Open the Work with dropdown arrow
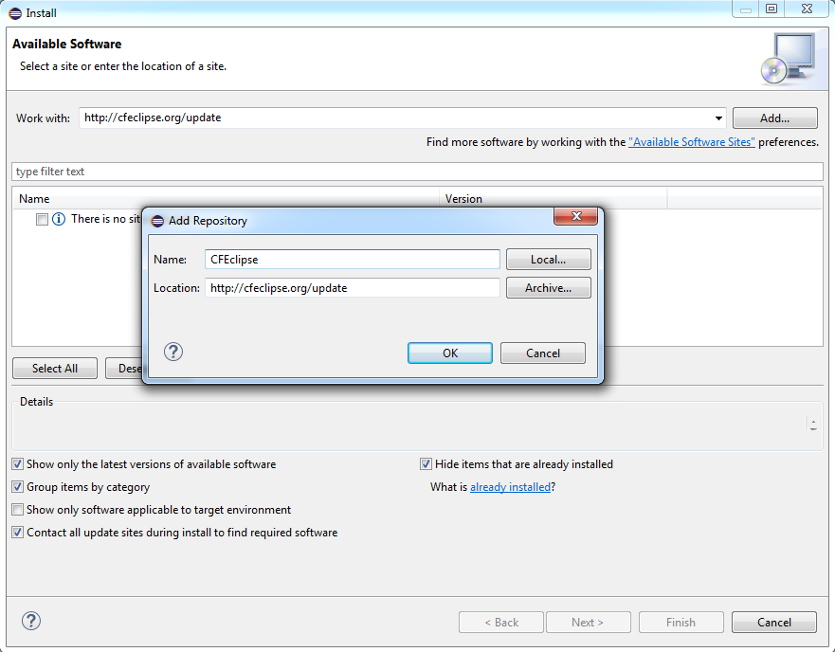This screenshot has width=835, height=652. (718, 118)
